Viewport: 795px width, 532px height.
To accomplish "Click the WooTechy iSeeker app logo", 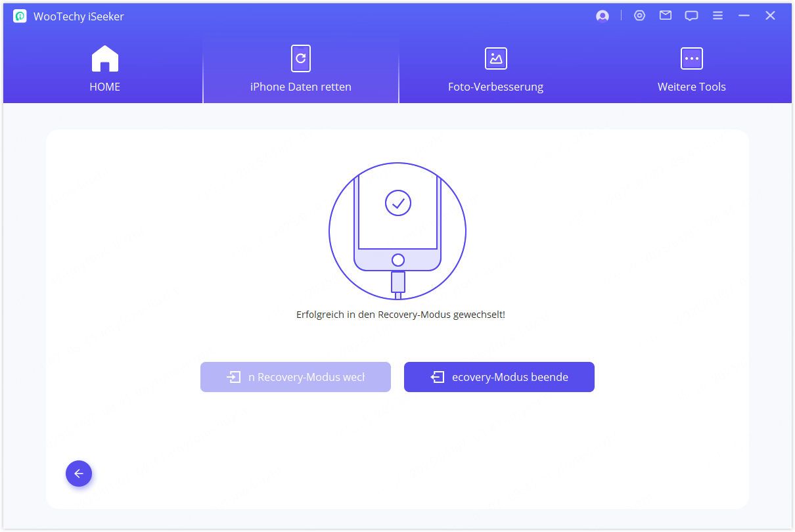I will coord(20,16).
